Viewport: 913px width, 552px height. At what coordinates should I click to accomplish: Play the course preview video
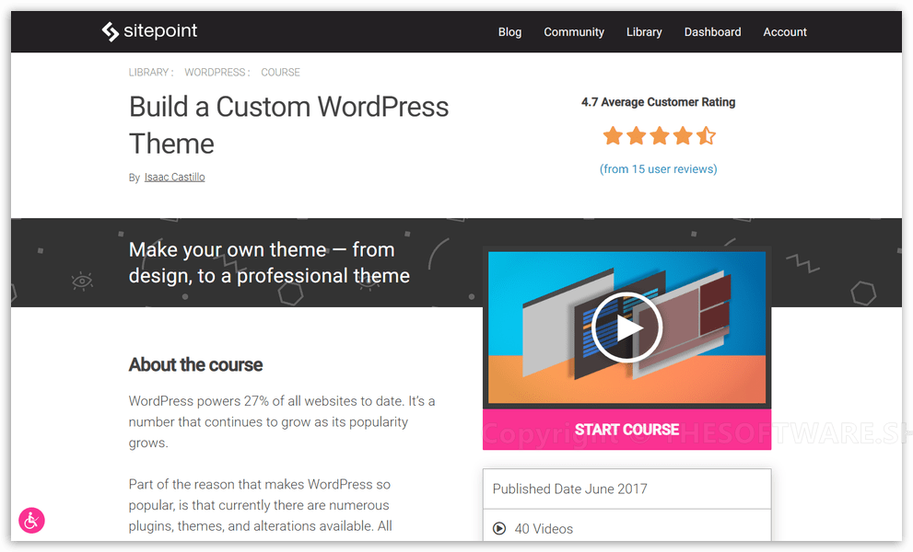click(626, 328)
